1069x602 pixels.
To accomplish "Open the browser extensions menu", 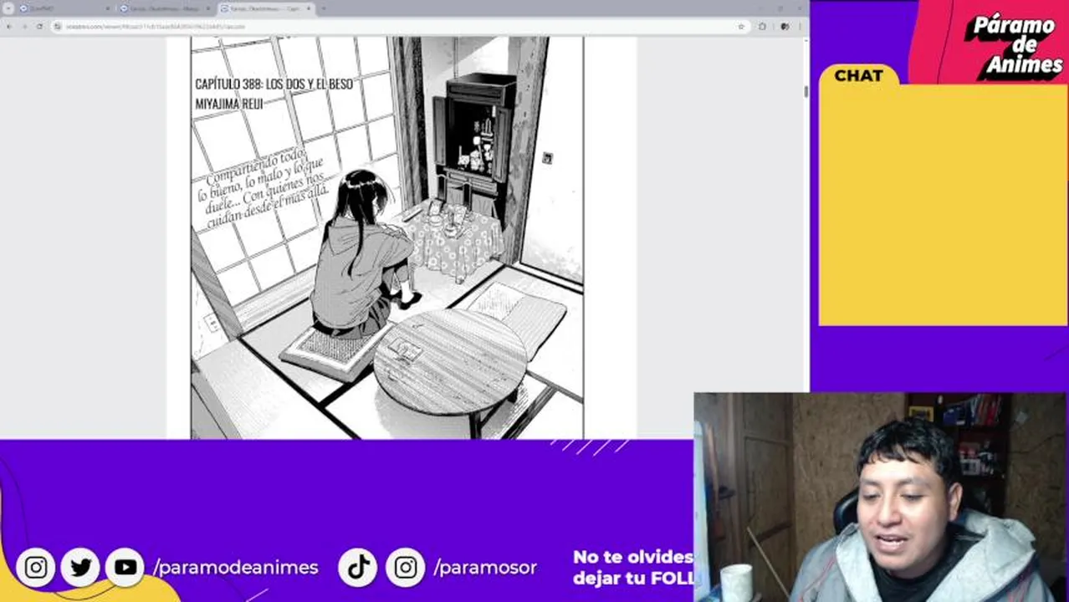I will point(762,26).
